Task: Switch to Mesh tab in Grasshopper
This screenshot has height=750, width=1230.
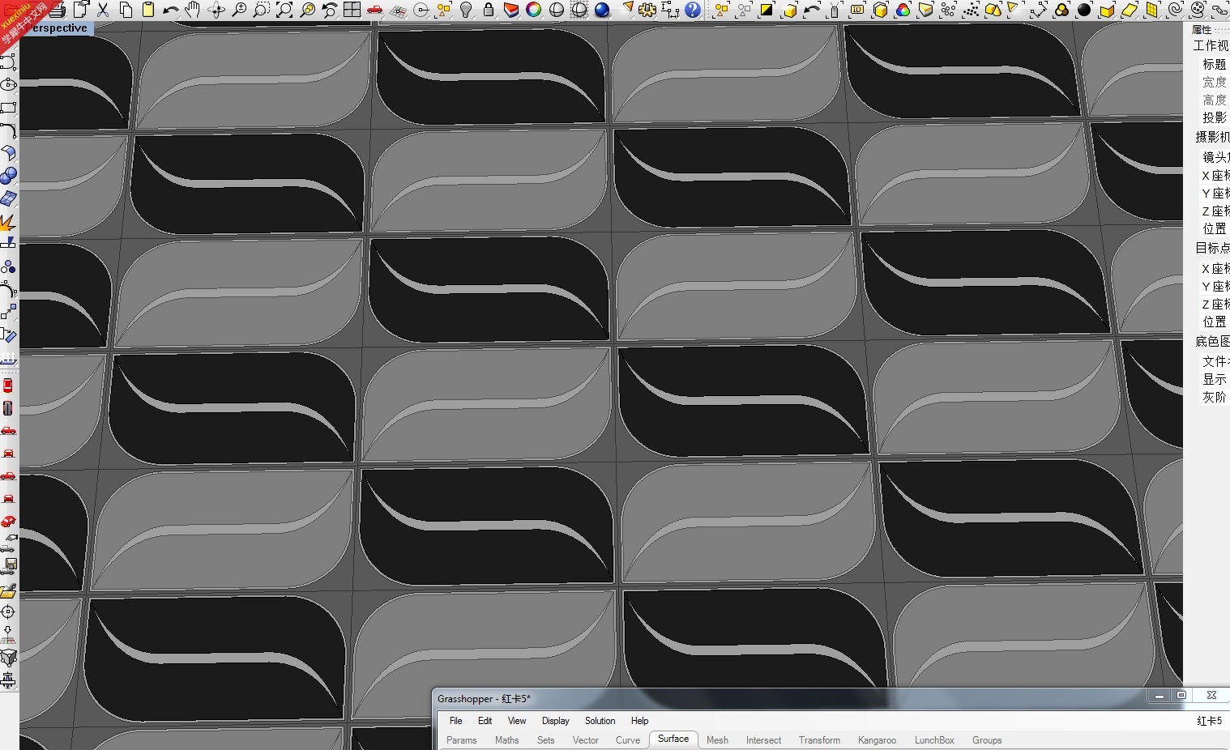Action: coord(718,740)
